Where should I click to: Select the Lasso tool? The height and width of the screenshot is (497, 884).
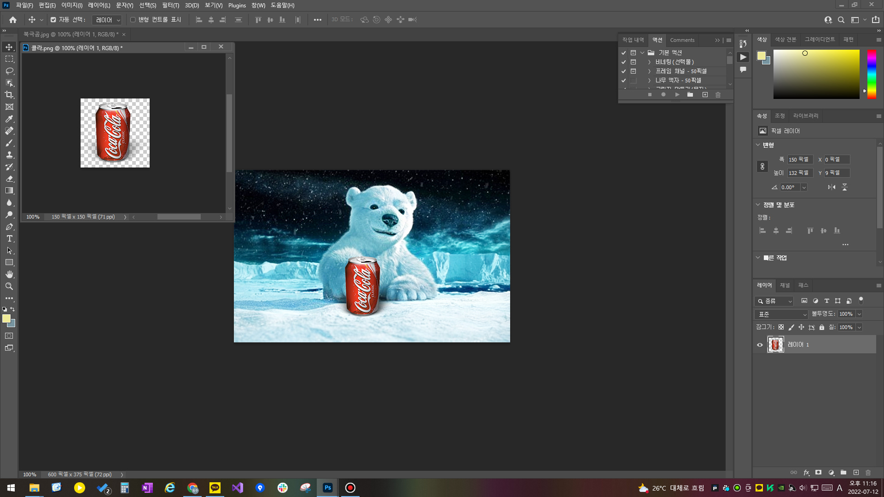[9, 71]
